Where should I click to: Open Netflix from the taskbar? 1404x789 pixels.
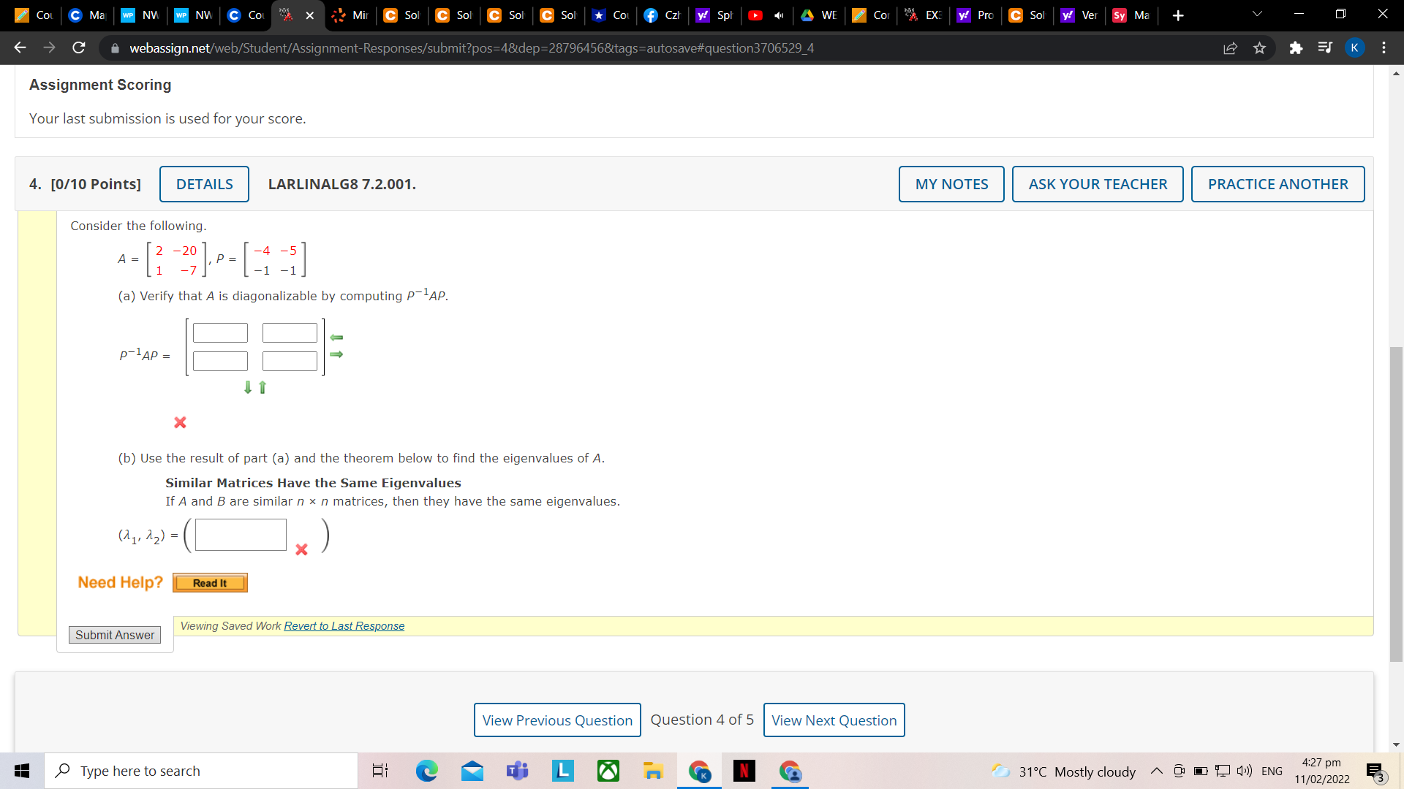[744, 771]
